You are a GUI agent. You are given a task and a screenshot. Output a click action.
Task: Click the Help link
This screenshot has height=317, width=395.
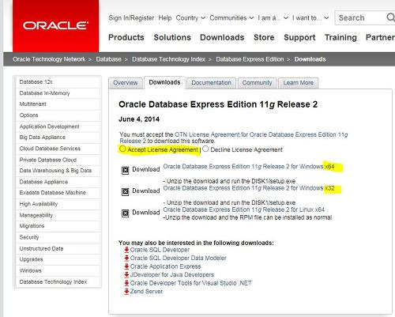pos(165,18)
